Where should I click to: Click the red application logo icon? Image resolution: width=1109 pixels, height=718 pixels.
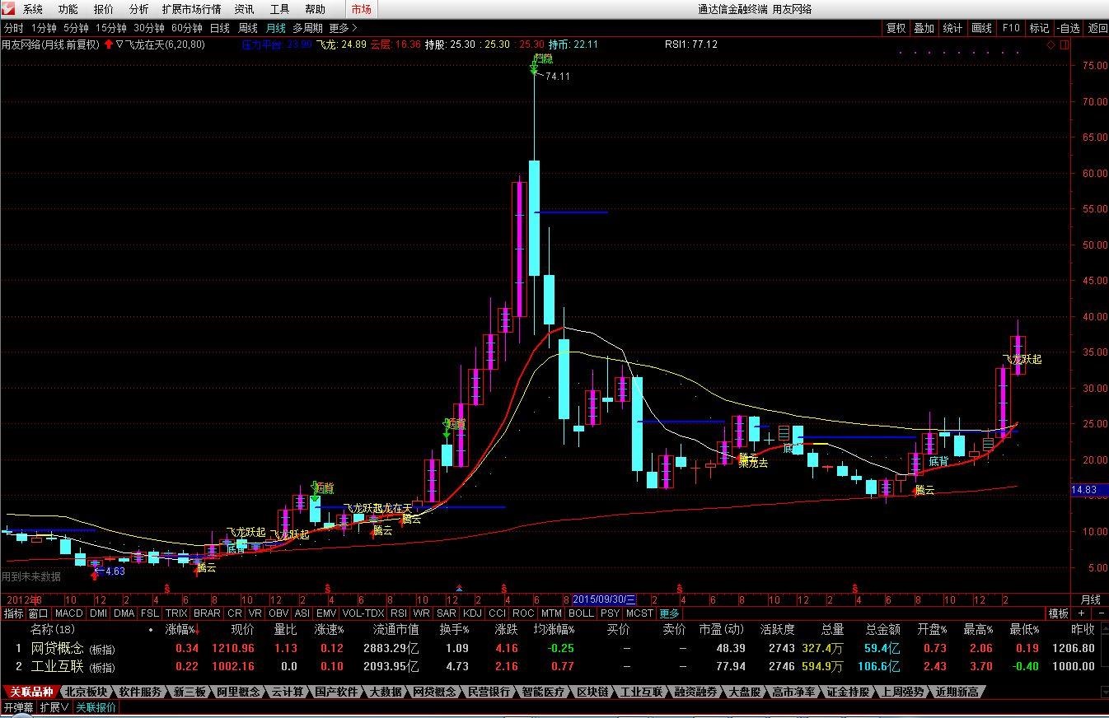(8, 9)
